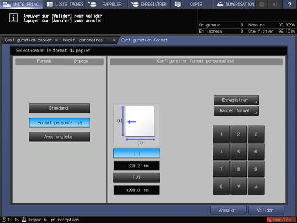Click the Originaux counter
This screenshot has height=223, width=297.
(x=221, y=25)
